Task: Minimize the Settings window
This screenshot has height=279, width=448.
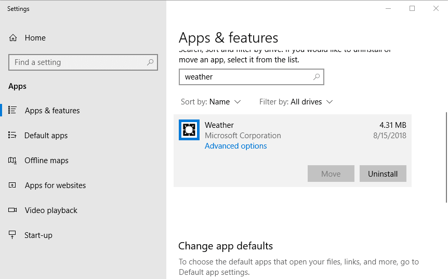Action: 388,8
